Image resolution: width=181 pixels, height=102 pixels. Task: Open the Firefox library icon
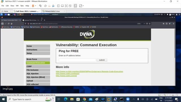click(x=163, y=24)
